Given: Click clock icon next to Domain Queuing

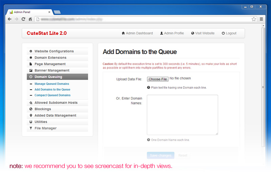Looking at the screenshot, I should click(31, 77).
